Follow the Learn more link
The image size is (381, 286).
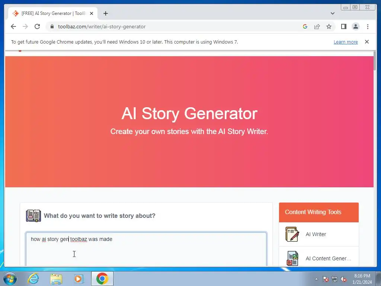(x=346, y=42)
